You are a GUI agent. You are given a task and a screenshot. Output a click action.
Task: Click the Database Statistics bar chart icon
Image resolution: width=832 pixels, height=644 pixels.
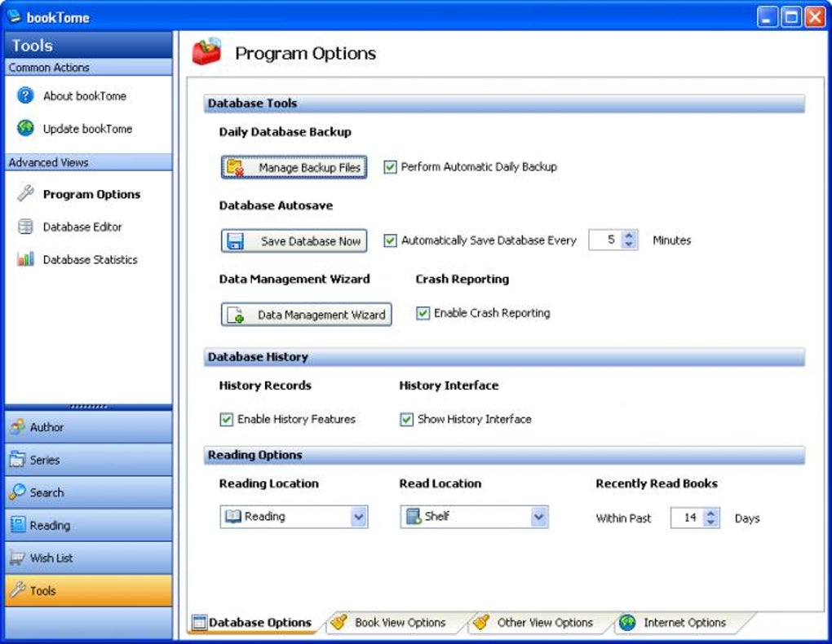(x=25, y=259)
